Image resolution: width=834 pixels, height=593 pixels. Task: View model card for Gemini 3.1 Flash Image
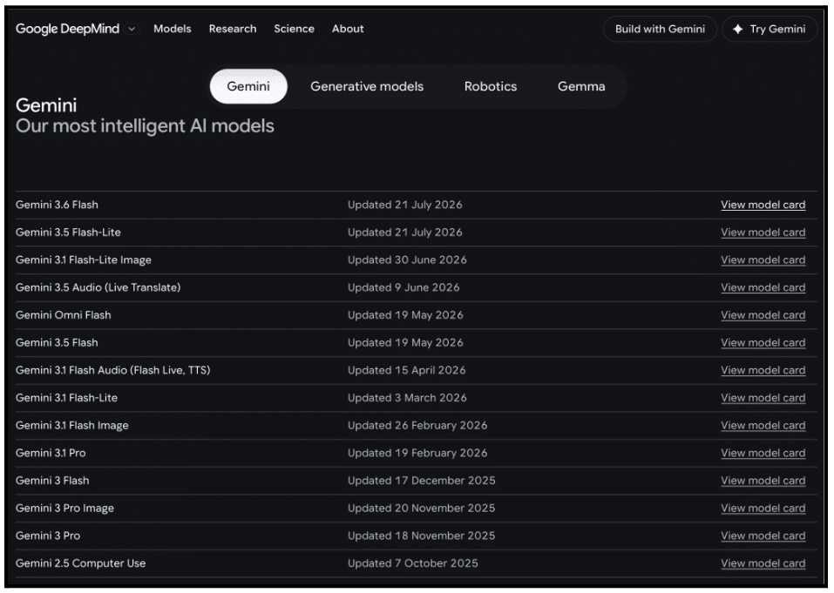[x=763, y=426]
